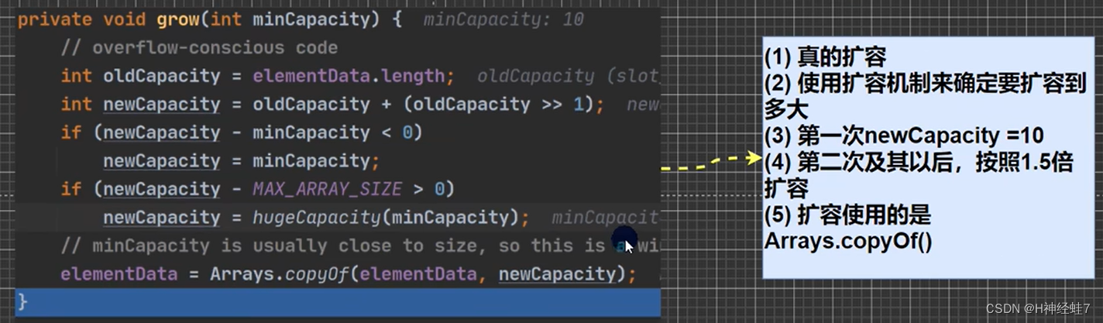Click 'int newCapacity' variable declaration
This screenshot has height=323, width=1103.
[141, 105]
